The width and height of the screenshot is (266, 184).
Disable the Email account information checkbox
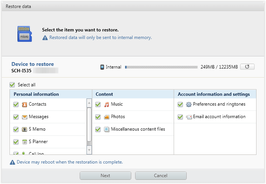[180, 117]
